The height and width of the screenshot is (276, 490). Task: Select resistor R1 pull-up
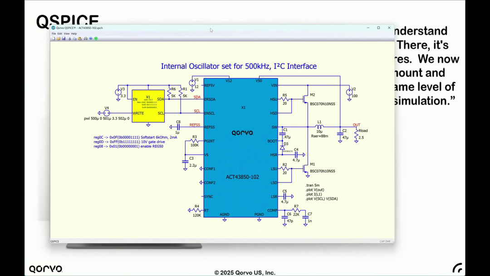181,93
